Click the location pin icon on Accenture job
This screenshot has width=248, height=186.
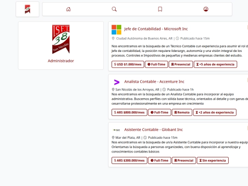coord(113,90)
